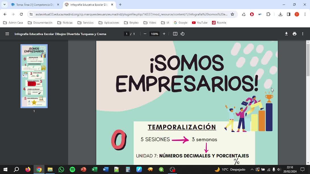Open the Noticias bookmark folder
This screenshot has width=310, height=174.
pyautogui.click(x=65, y=23)
